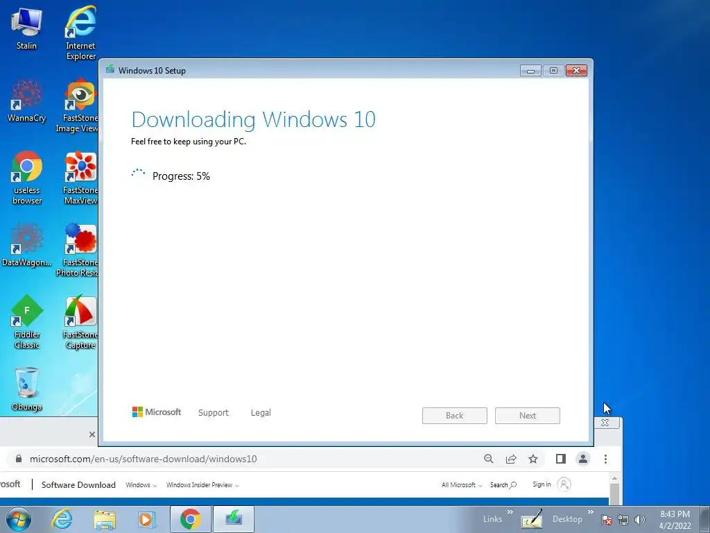Open the volume speaker tray icon
This screenshot has width=710, height=533.
point(639,520)
